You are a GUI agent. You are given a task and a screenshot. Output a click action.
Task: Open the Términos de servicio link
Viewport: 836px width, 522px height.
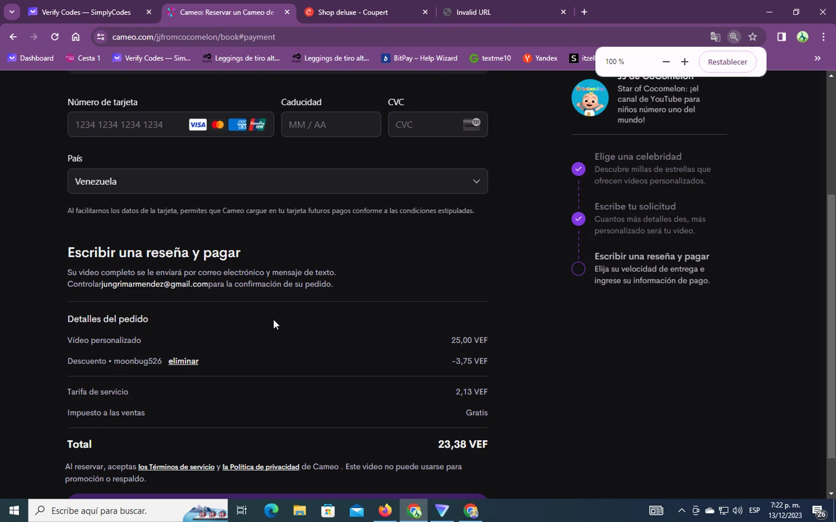tap(176, 467)
